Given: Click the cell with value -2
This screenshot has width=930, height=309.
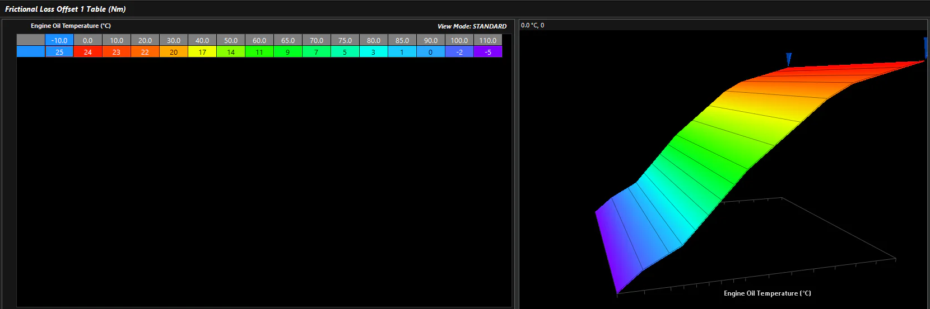Looking at the screenshot, I should [459, 52].
